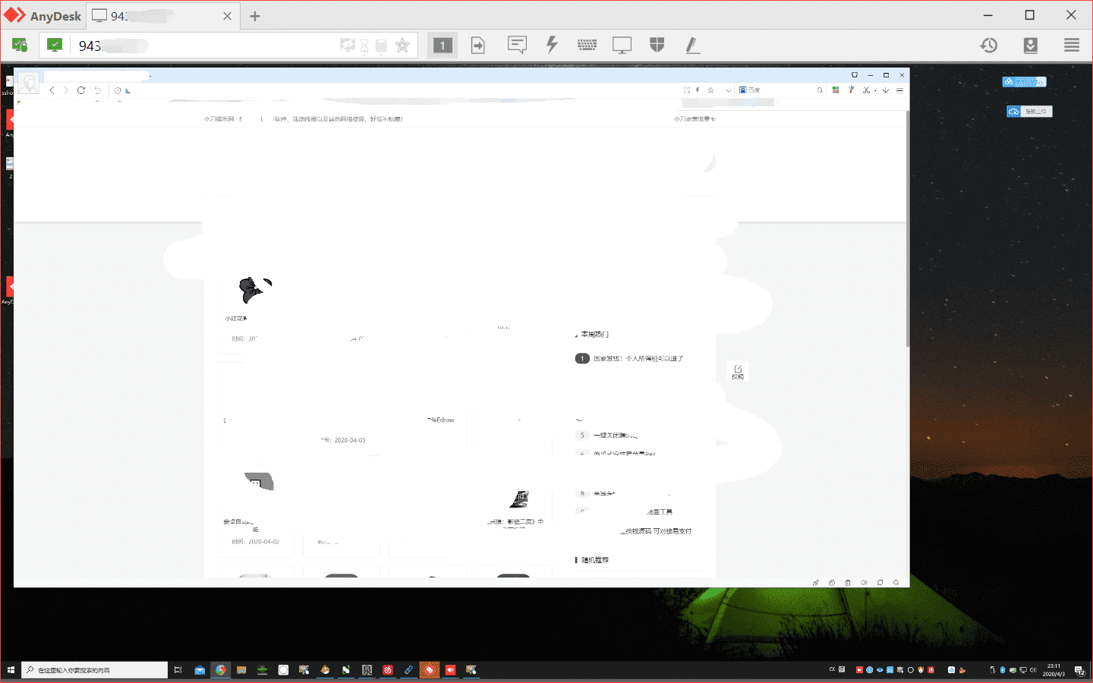This screenshot has width=1093, height=683.
Task: Click the 随机推荐 section heading
Action: pyautogui.click(x=595, y=560)
